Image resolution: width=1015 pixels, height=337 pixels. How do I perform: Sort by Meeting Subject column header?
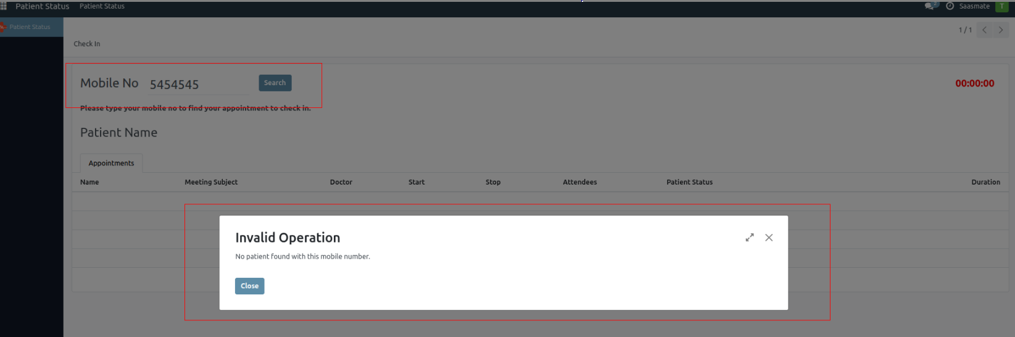click(x=211, y=182)
